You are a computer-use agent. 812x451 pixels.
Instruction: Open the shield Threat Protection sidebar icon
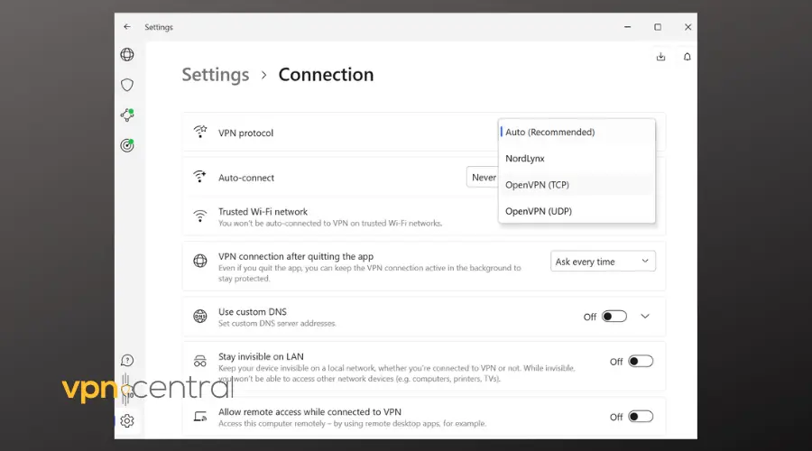coord(127,85)
